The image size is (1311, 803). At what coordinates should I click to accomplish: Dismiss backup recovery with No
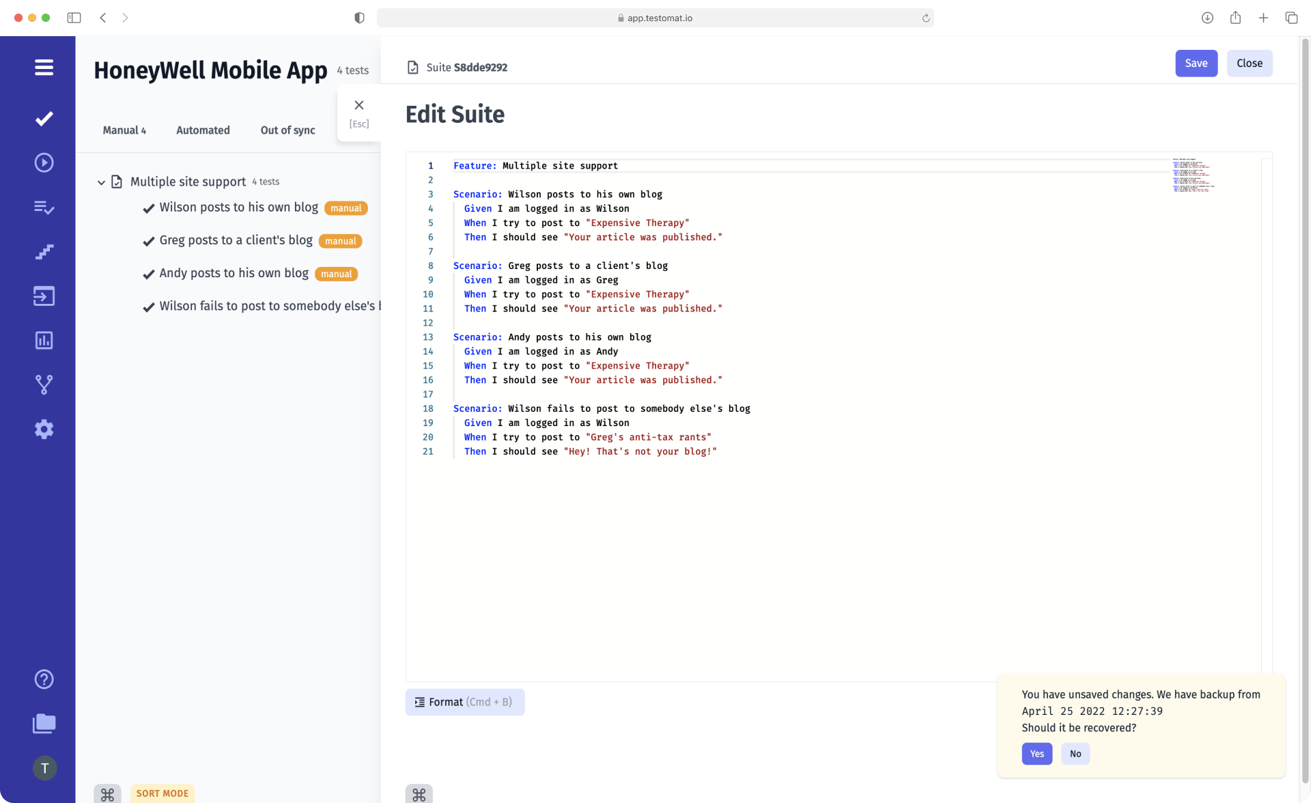pyautogui.click(x=1075, y=754)
